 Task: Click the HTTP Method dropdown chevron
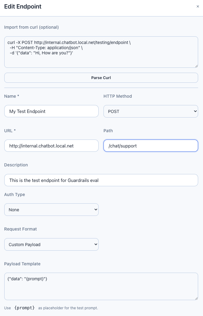195,111
